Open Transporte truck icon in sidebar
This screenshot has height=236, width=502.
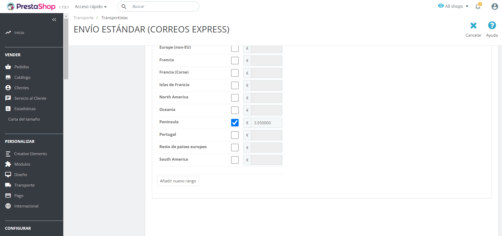point(8,185)
